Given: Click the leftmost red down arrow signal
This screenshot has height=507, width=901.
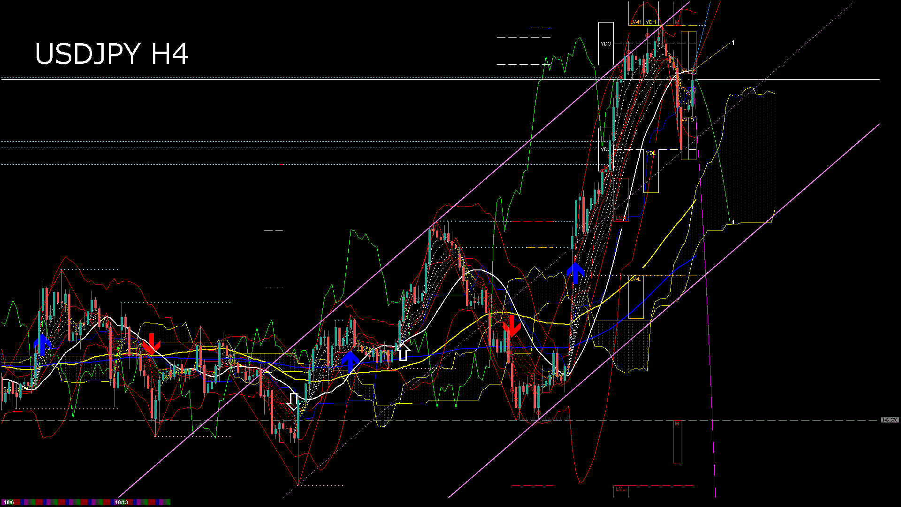Looking at the screenshot, I should point(151,344).
